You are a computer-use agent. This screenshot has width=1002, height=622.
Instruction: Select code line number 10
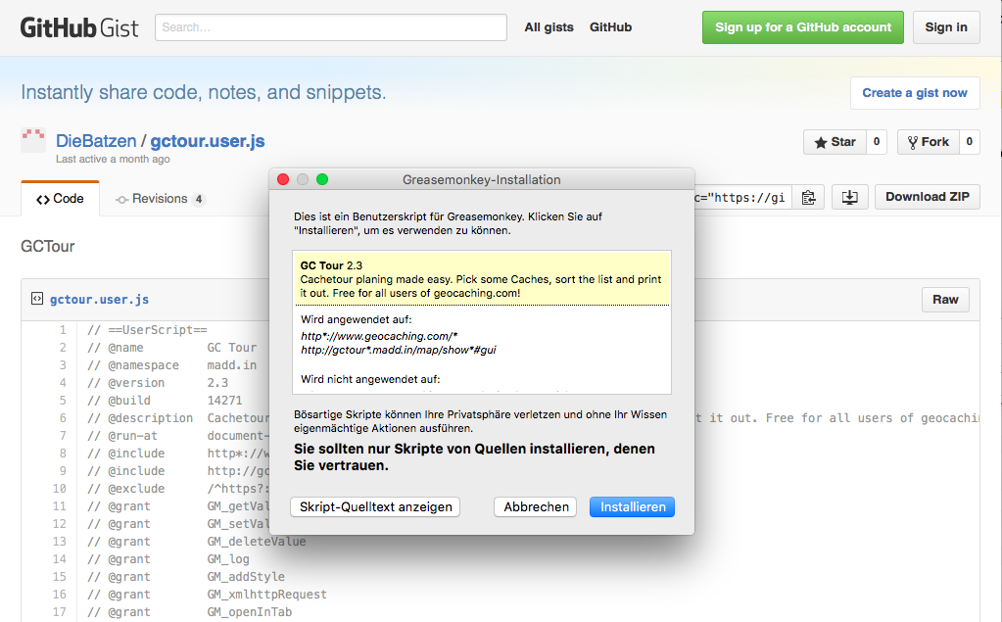[60, 489]
